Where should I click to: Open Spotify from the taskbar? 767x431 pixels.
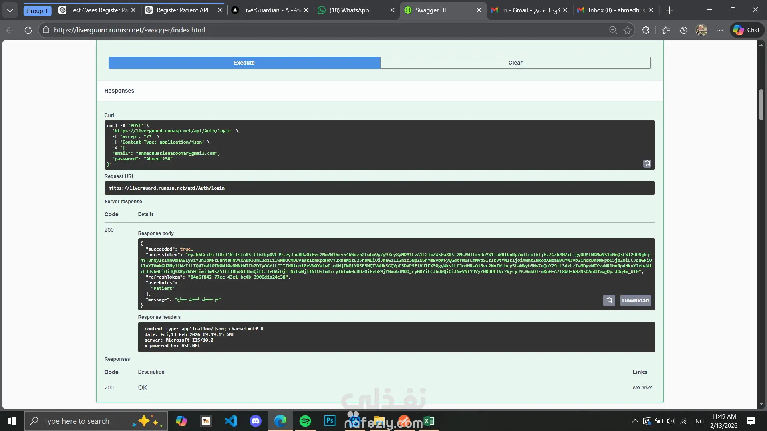point(305,421)
